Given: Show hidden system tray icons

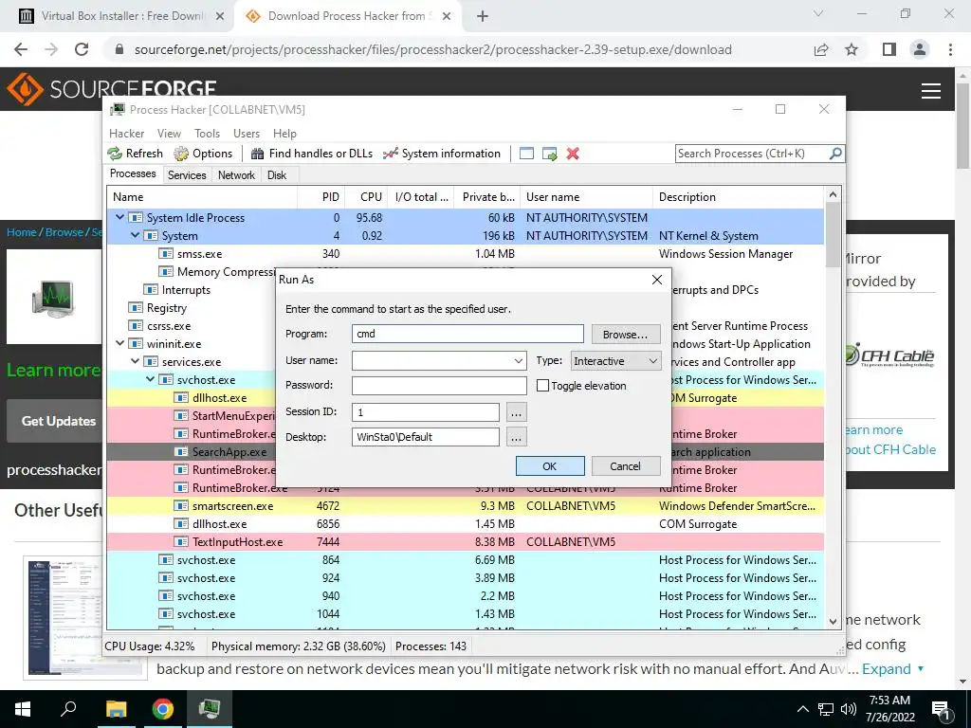Looking at the screenshot, I should click(x=802, y=709).
